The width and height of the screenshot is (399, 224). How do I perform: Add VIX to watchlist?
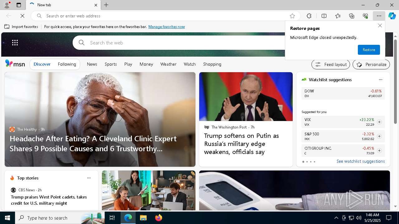pyautogui.click(x=379, y=122)
